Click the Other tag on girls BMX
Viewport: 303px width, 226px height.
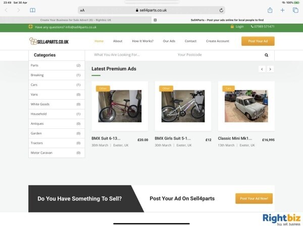166,89
